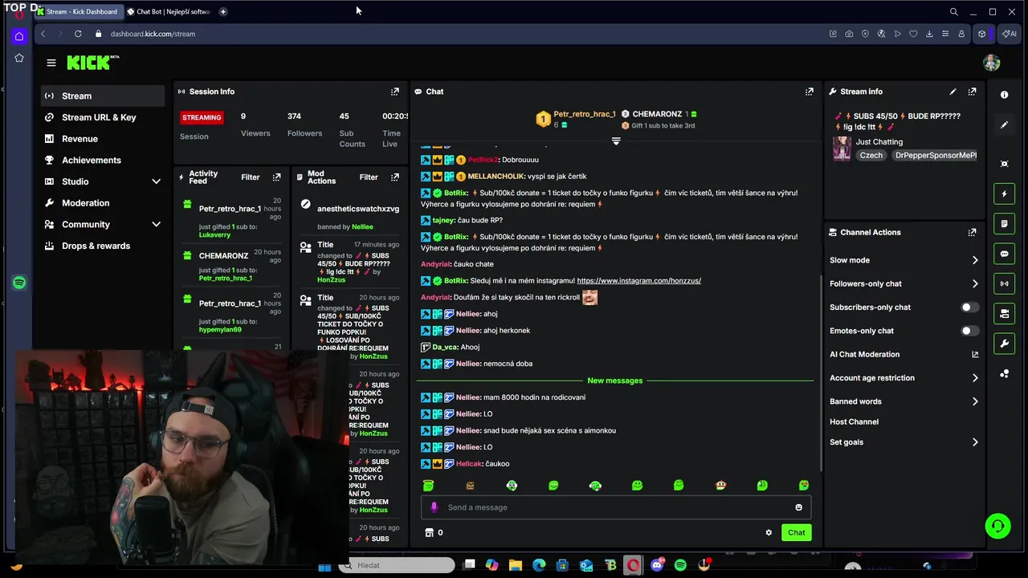The image size is (1028, 578).
Task: Click the Send a message field
Action: click(614, 507)
